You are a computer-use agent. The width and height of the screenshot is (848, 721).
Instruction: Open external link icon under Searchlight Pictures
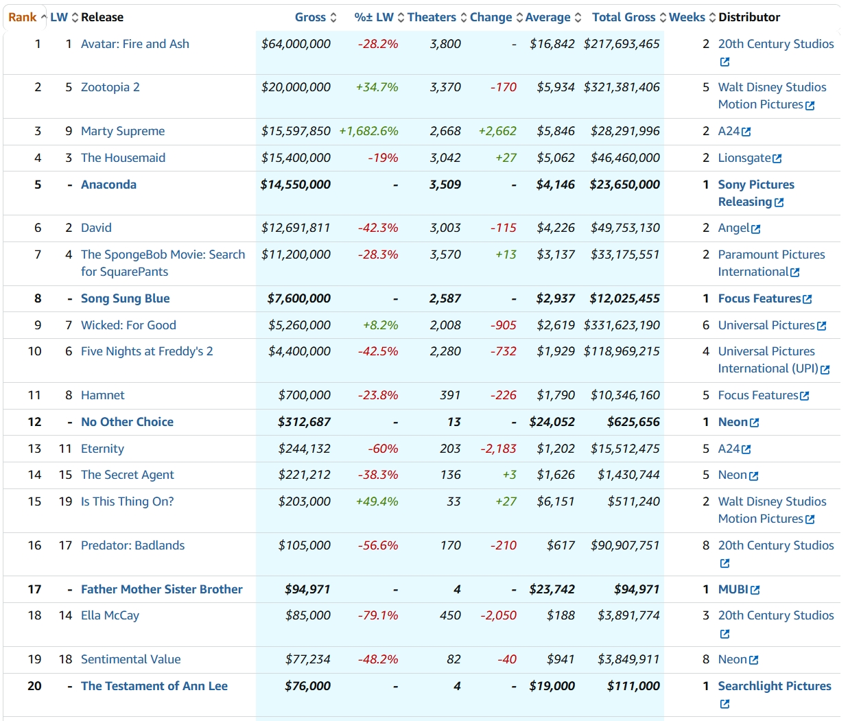tap(725, 704)
